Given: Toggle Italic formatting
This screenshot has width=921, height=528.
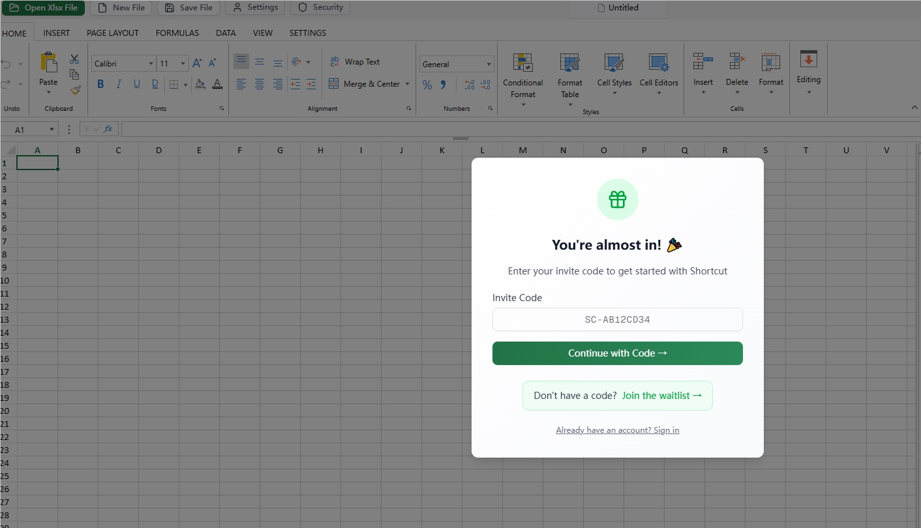Looking at the screenshot, I should 118,84.
